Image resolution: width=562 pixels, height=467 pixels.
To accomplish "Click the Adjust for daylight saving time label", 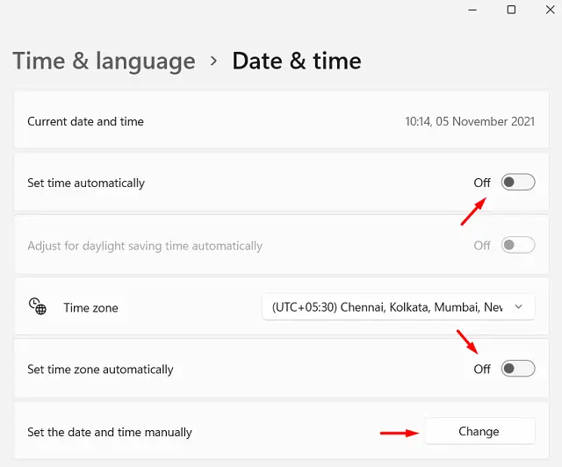I will tap(145, 246).
